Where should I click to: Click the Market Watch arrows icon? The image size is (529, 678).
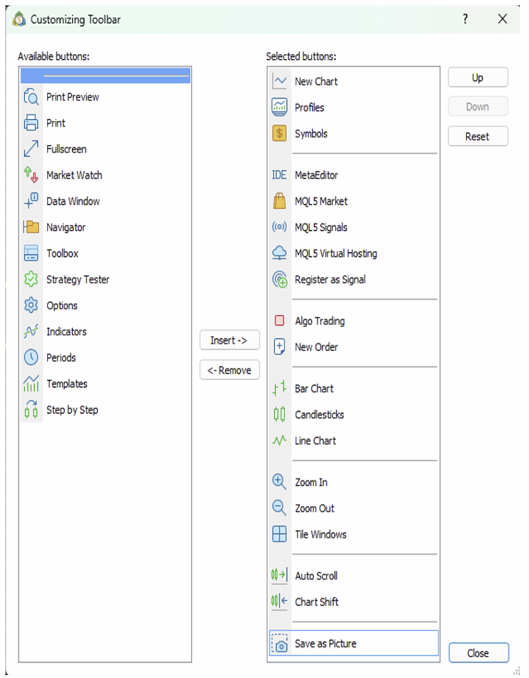[31, 175]
